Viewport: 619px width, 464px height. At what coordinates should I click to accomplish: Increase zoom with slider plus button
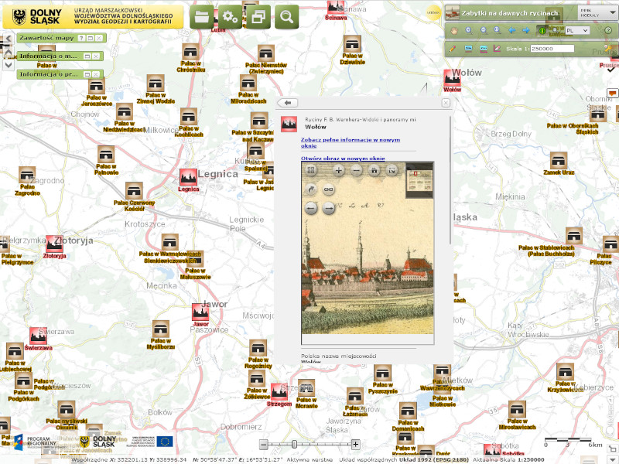[356, 444]
